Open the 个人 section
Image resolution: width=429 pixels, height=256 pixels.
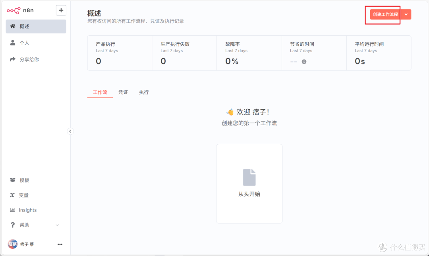coord(36,43)
